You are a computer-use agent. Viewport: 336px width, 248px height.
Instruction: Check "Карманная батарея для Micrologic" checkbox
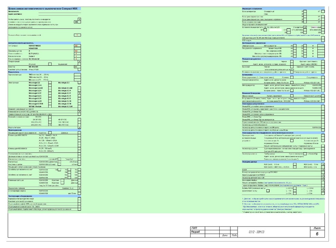pos(79,199)
